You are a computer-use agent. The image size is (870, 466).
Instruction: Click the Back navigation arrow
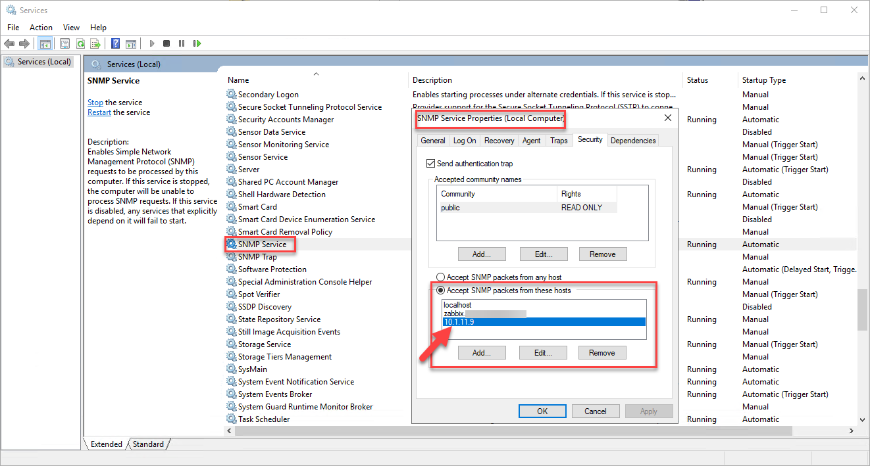[x=9, y=43]
